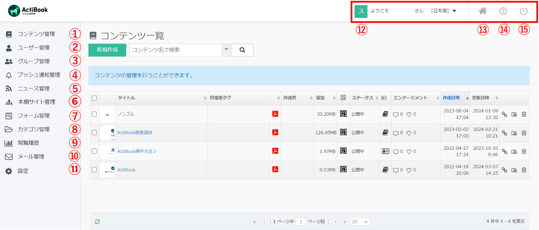Go to the next page in pagination
The image size is (539, 230).
coord(335,222)
